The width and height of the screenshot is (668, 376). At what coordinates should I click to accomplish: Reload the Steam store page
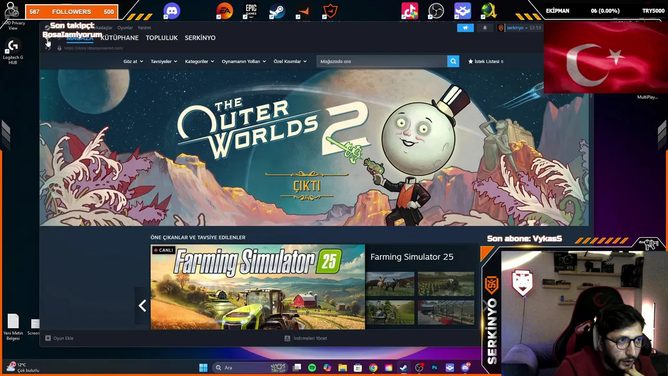48,48
